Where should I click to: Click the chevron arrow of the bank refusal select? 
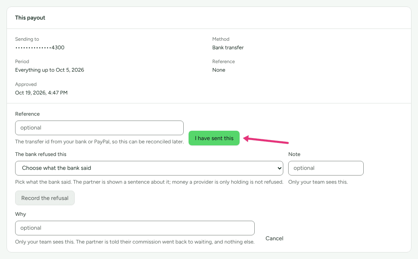click(279, 168)
